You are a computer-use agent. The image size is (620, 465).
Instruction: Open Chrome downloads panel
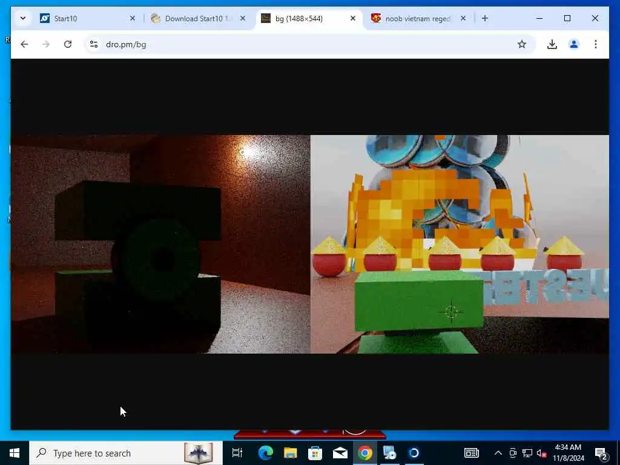552,44
